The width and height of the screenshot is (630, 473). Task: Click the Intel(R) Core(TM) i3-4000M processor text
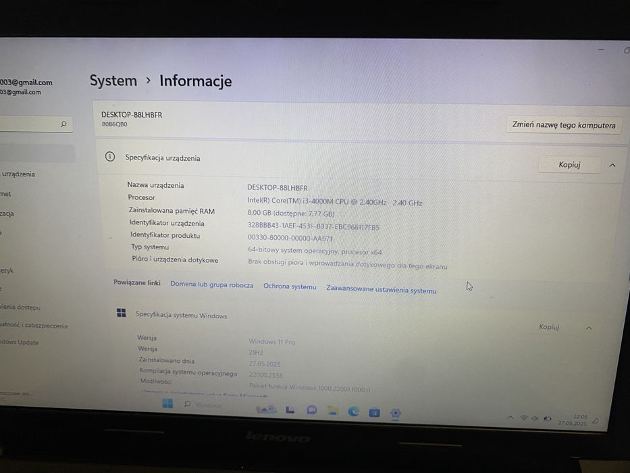click(x=335, y=202)
